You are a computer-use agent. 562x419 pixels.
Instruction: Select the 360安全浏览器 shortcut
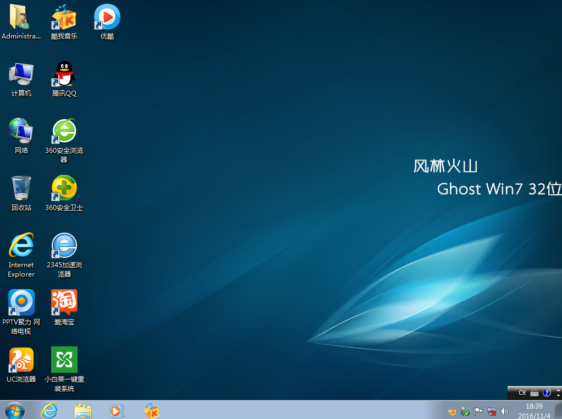[x=64, y=141]
